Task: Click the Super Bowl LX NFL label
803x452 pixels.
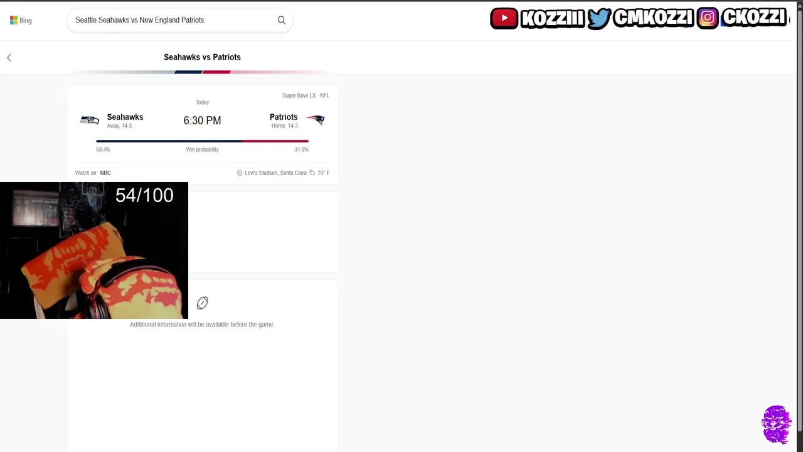Action: [x=306, y=95]
